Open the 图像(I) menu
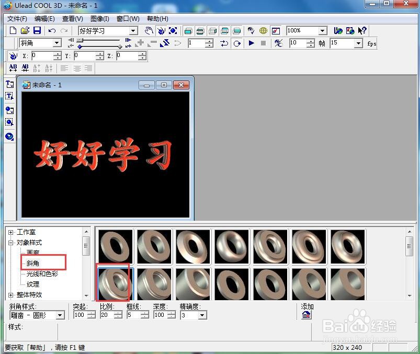The width and height of the screenshot is (420, 354). 100,19
